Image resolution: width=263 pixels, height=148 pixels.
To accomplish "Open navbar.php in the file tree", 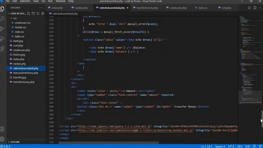I will coord(19,64).
